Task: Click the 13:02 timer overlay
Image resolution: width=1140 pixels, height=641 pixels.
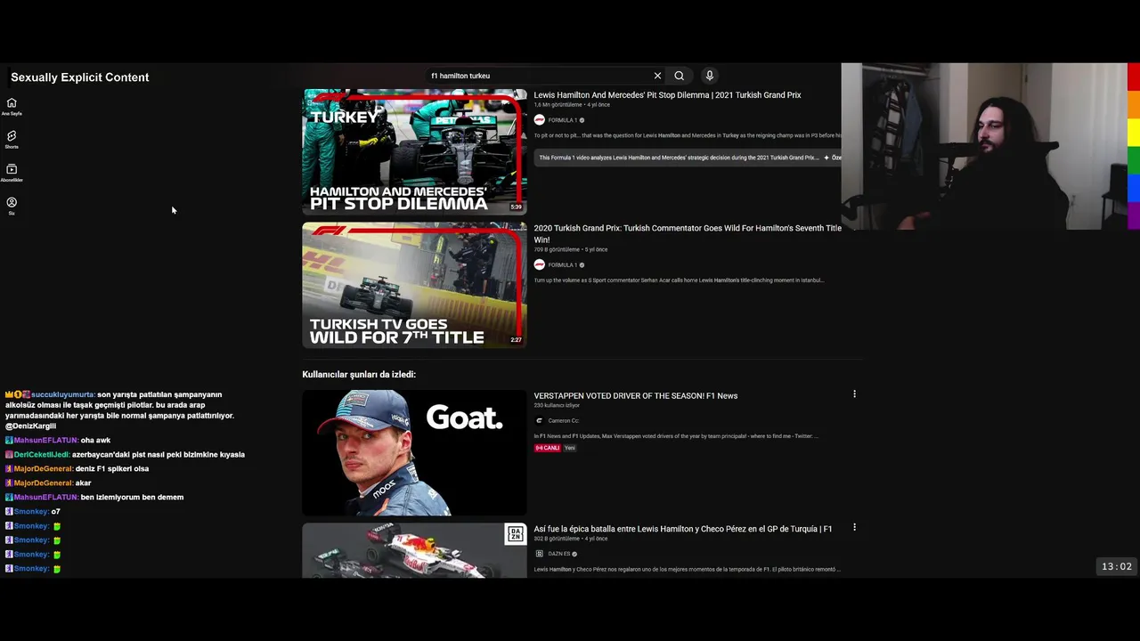Action: [x=1116, y=566]
